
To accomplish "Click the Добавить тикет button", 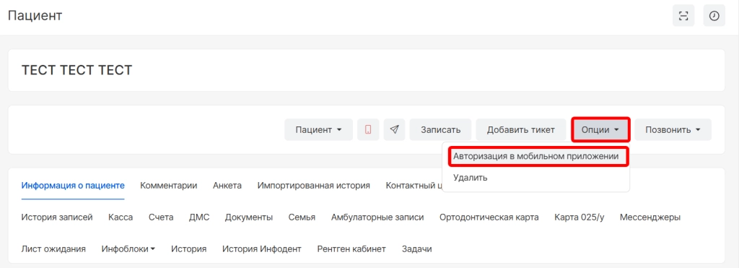I will pyautogui.click(x=521, y=129).
